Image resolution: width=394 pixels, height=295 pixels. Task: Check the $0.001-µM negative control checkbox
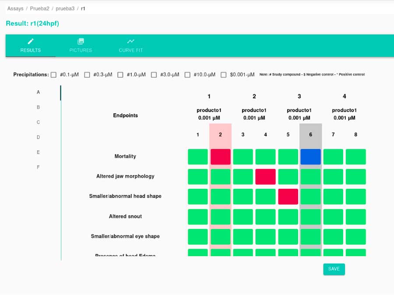pos(223,75)
